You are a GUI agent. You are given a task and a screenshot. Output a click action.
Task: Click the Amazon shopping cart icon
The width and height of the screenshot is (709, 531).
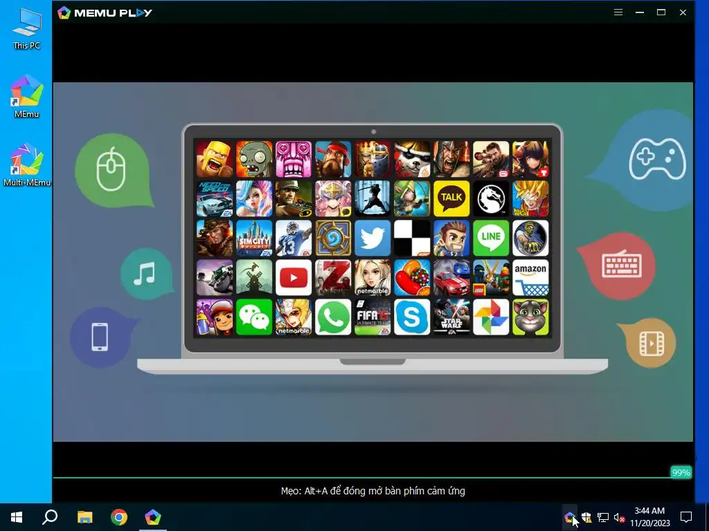click(x=530, y=278)
